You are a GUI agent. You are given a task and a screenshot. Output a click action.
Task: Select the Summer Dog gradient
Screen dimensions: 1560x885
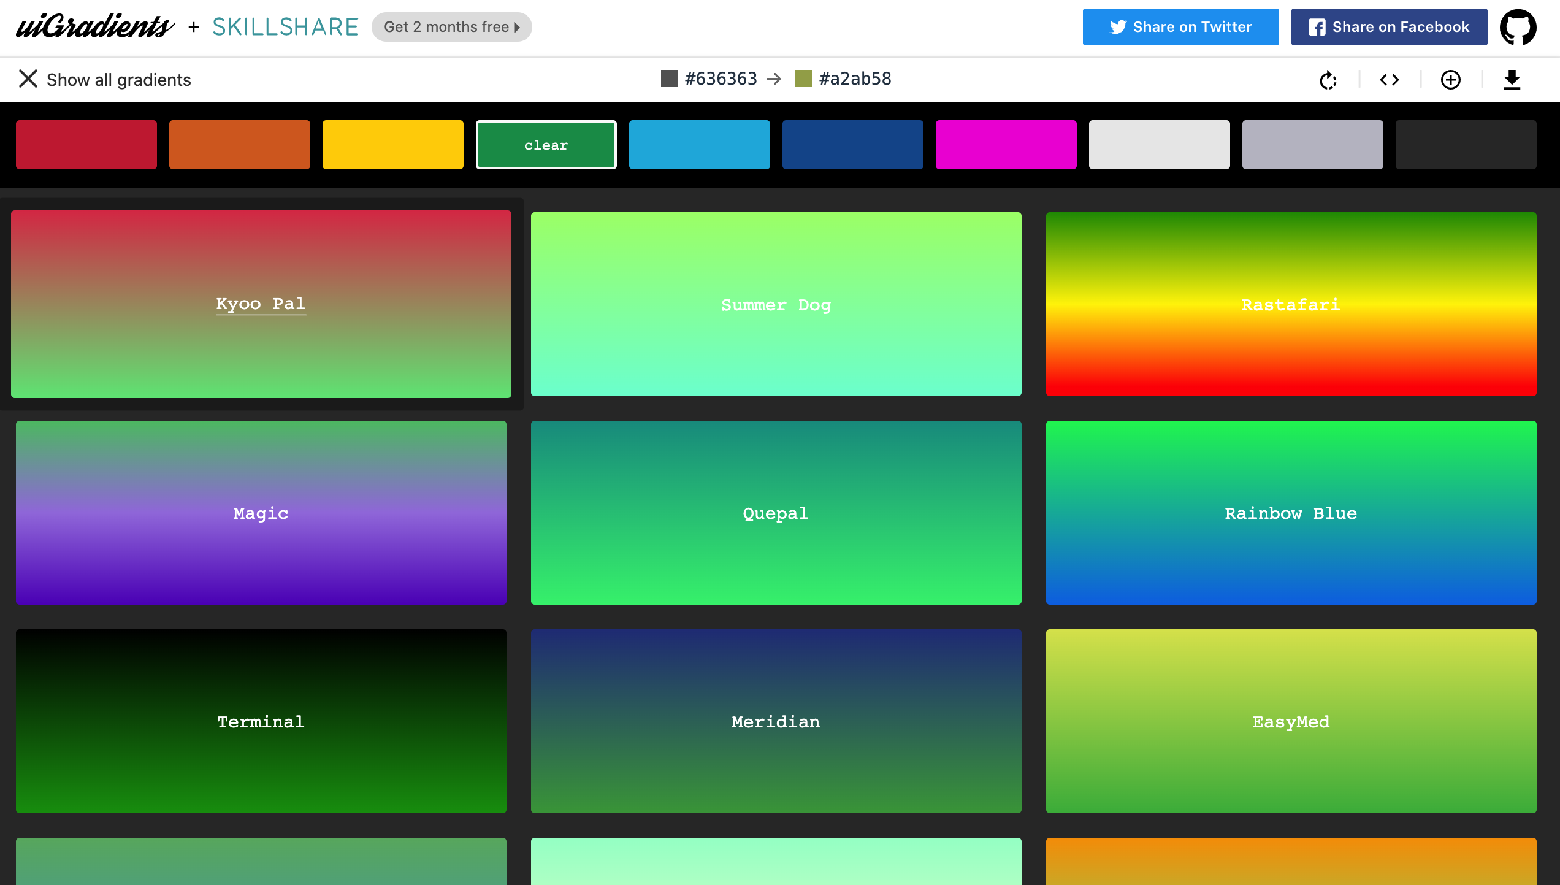[776, 304]
